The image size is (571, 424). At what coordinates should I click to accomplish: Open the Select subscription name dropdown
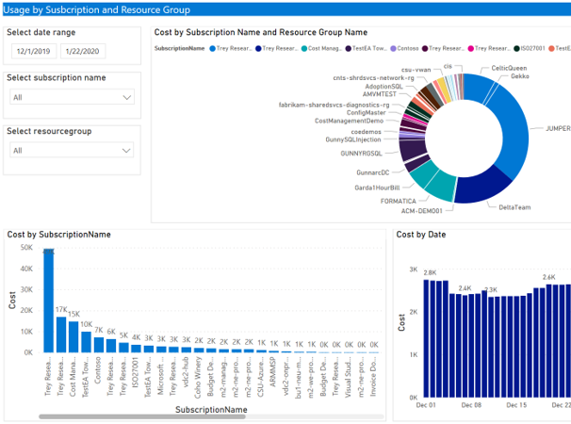coord(72,97)
